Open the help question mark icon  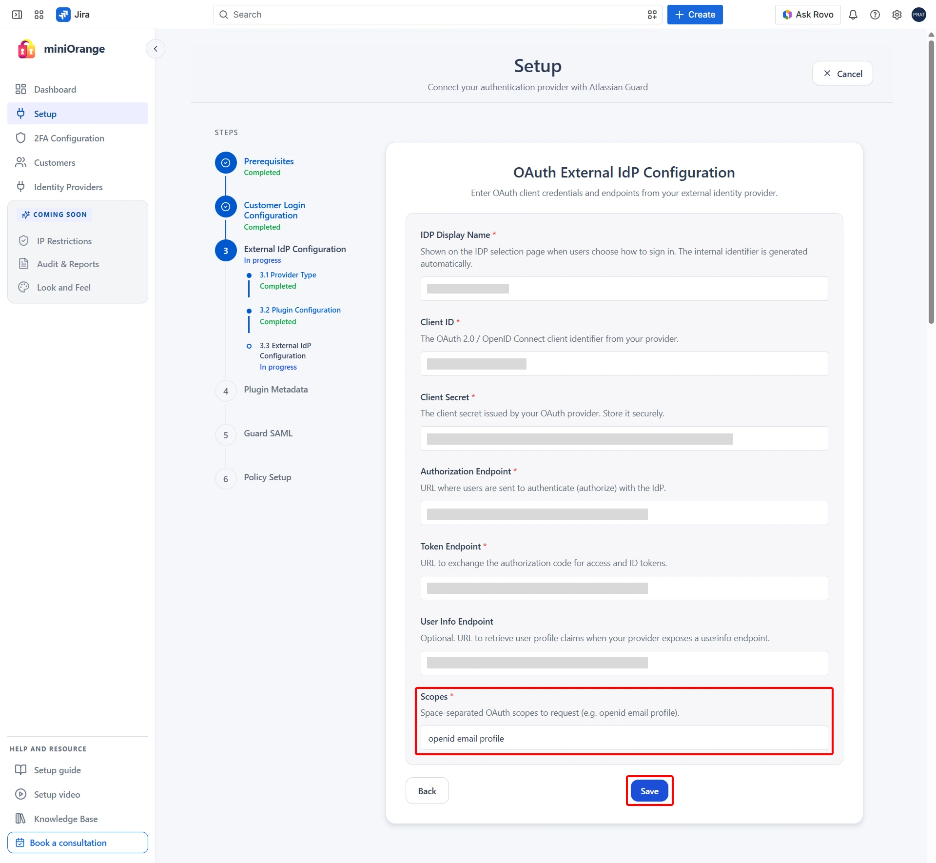[x=875, y=15]
